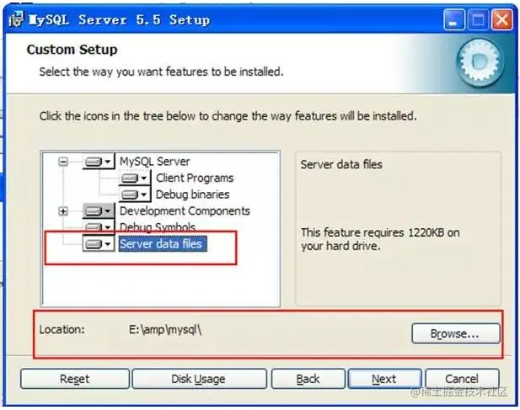Image resolution: width=520 pixels, height=410 pixels.
Task: Select Development Components in feature tree
Action: (185, 211)
